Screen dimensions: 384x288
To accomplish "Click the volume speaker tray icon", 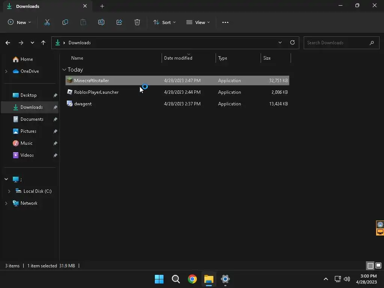I will click(x=347, y=279).
